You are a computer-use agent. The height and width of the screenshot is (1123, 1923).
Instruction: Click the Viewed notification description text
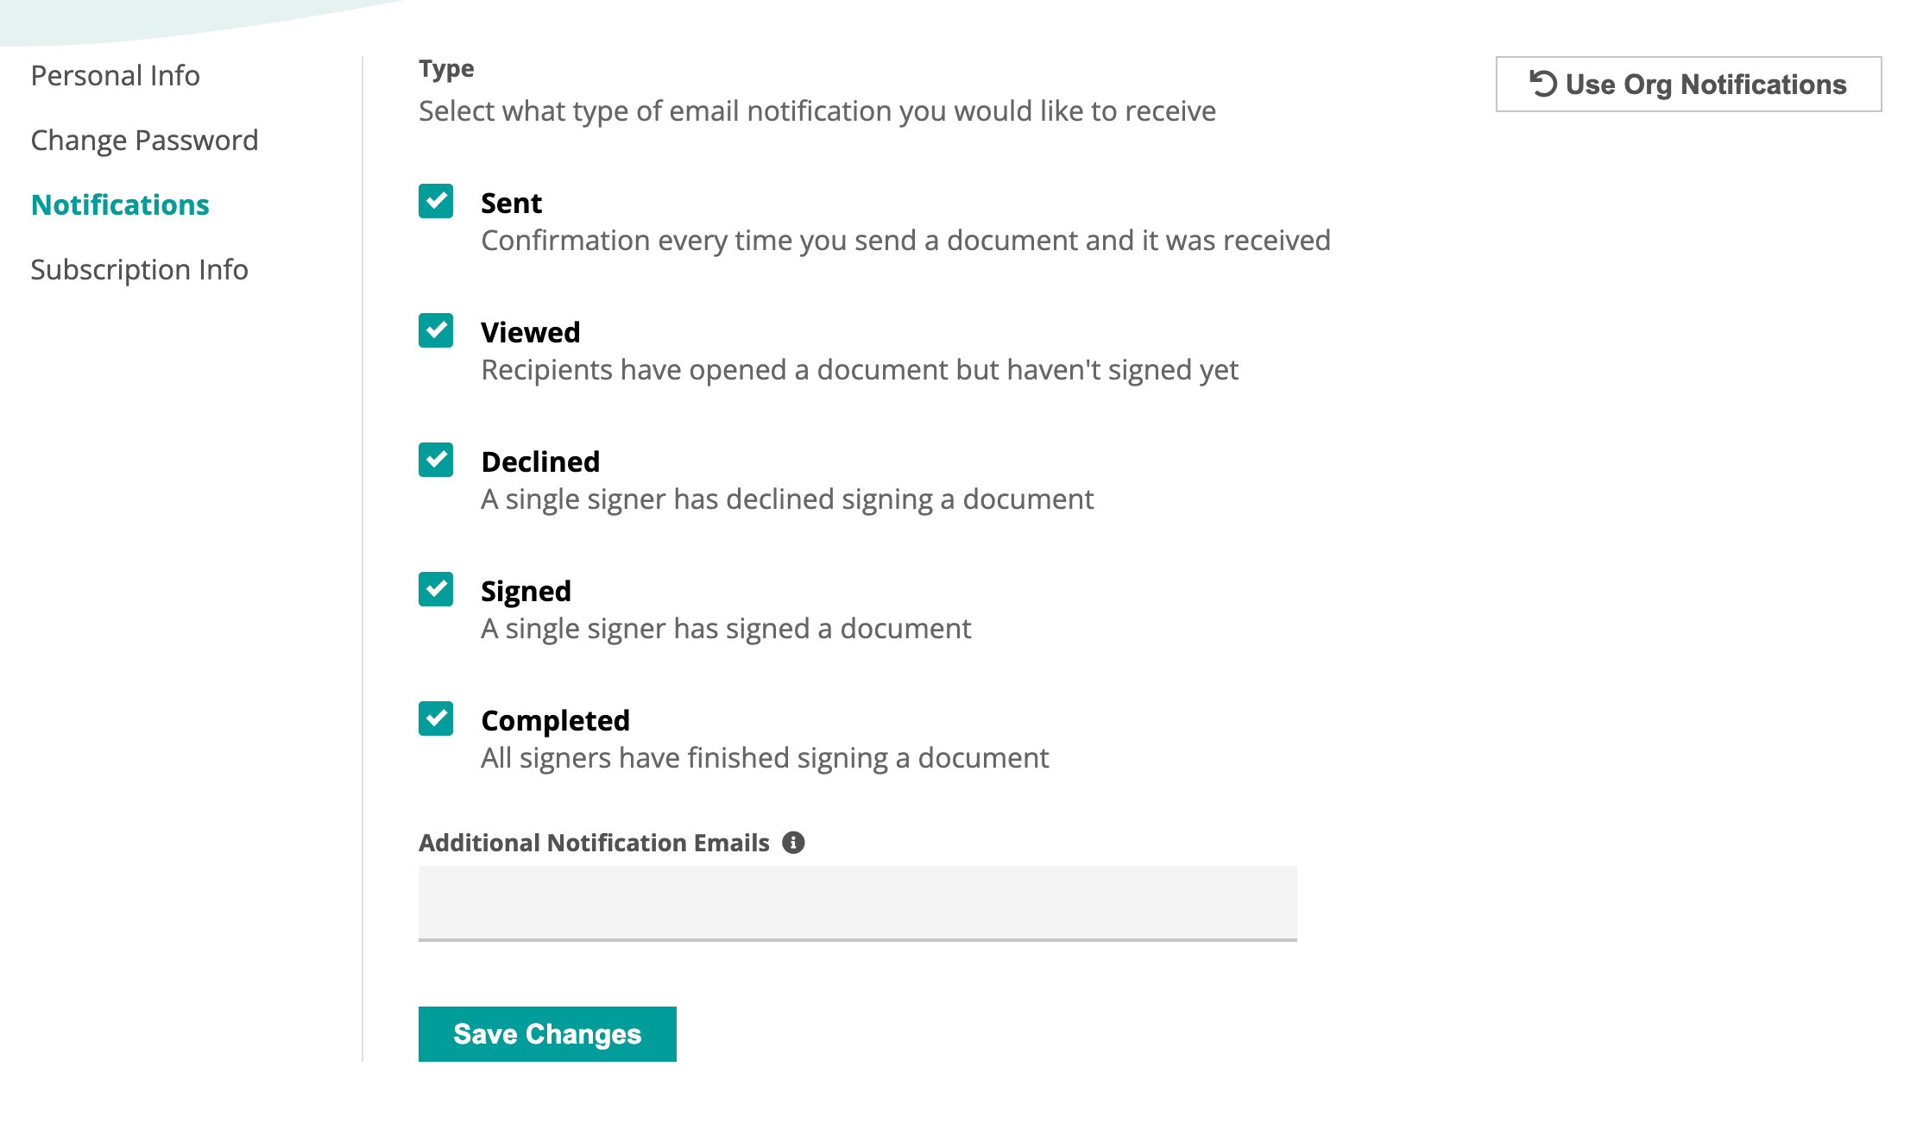[859, 369]
